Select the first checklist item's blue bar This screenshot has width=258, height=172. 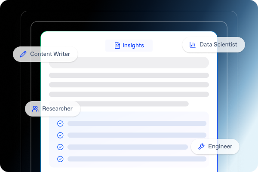(137, 123)
